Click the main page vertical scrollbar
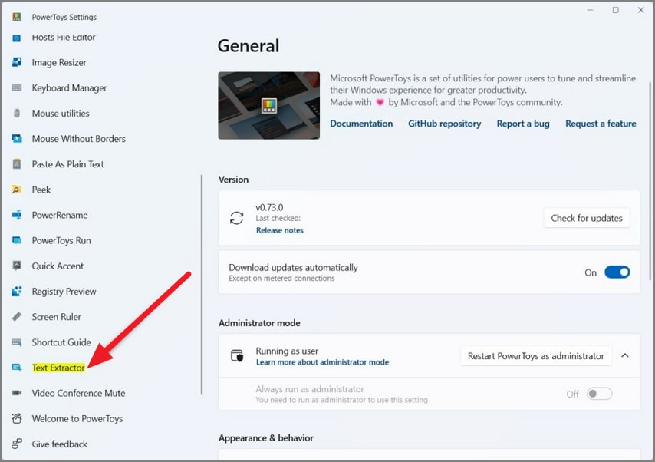 coord(650,180)
